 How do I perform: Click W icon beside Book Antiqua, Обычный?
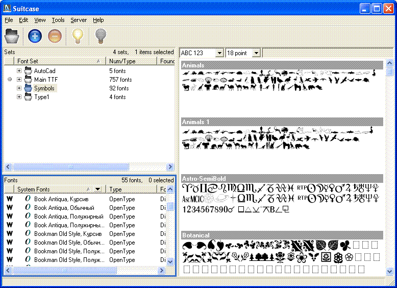click(10, 207)
